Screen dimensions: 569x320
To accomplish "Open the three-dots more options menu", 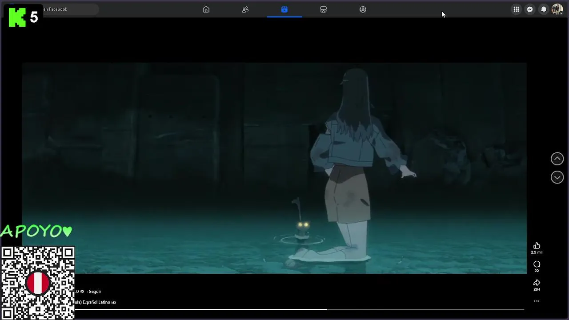I will [537, 301].
